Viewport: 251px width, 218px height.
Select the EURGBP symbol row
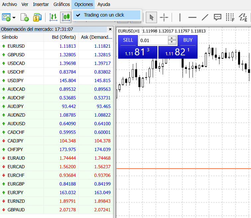tap(57, 184)
